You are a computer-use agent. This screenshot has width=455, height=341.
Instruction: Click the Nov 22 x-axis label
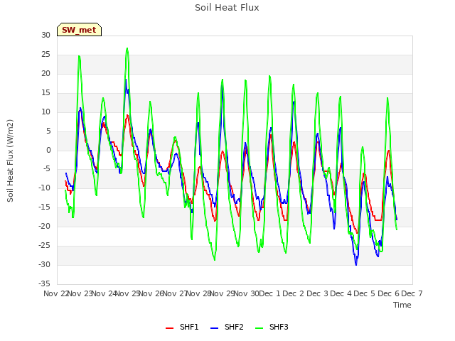(56, 293)
